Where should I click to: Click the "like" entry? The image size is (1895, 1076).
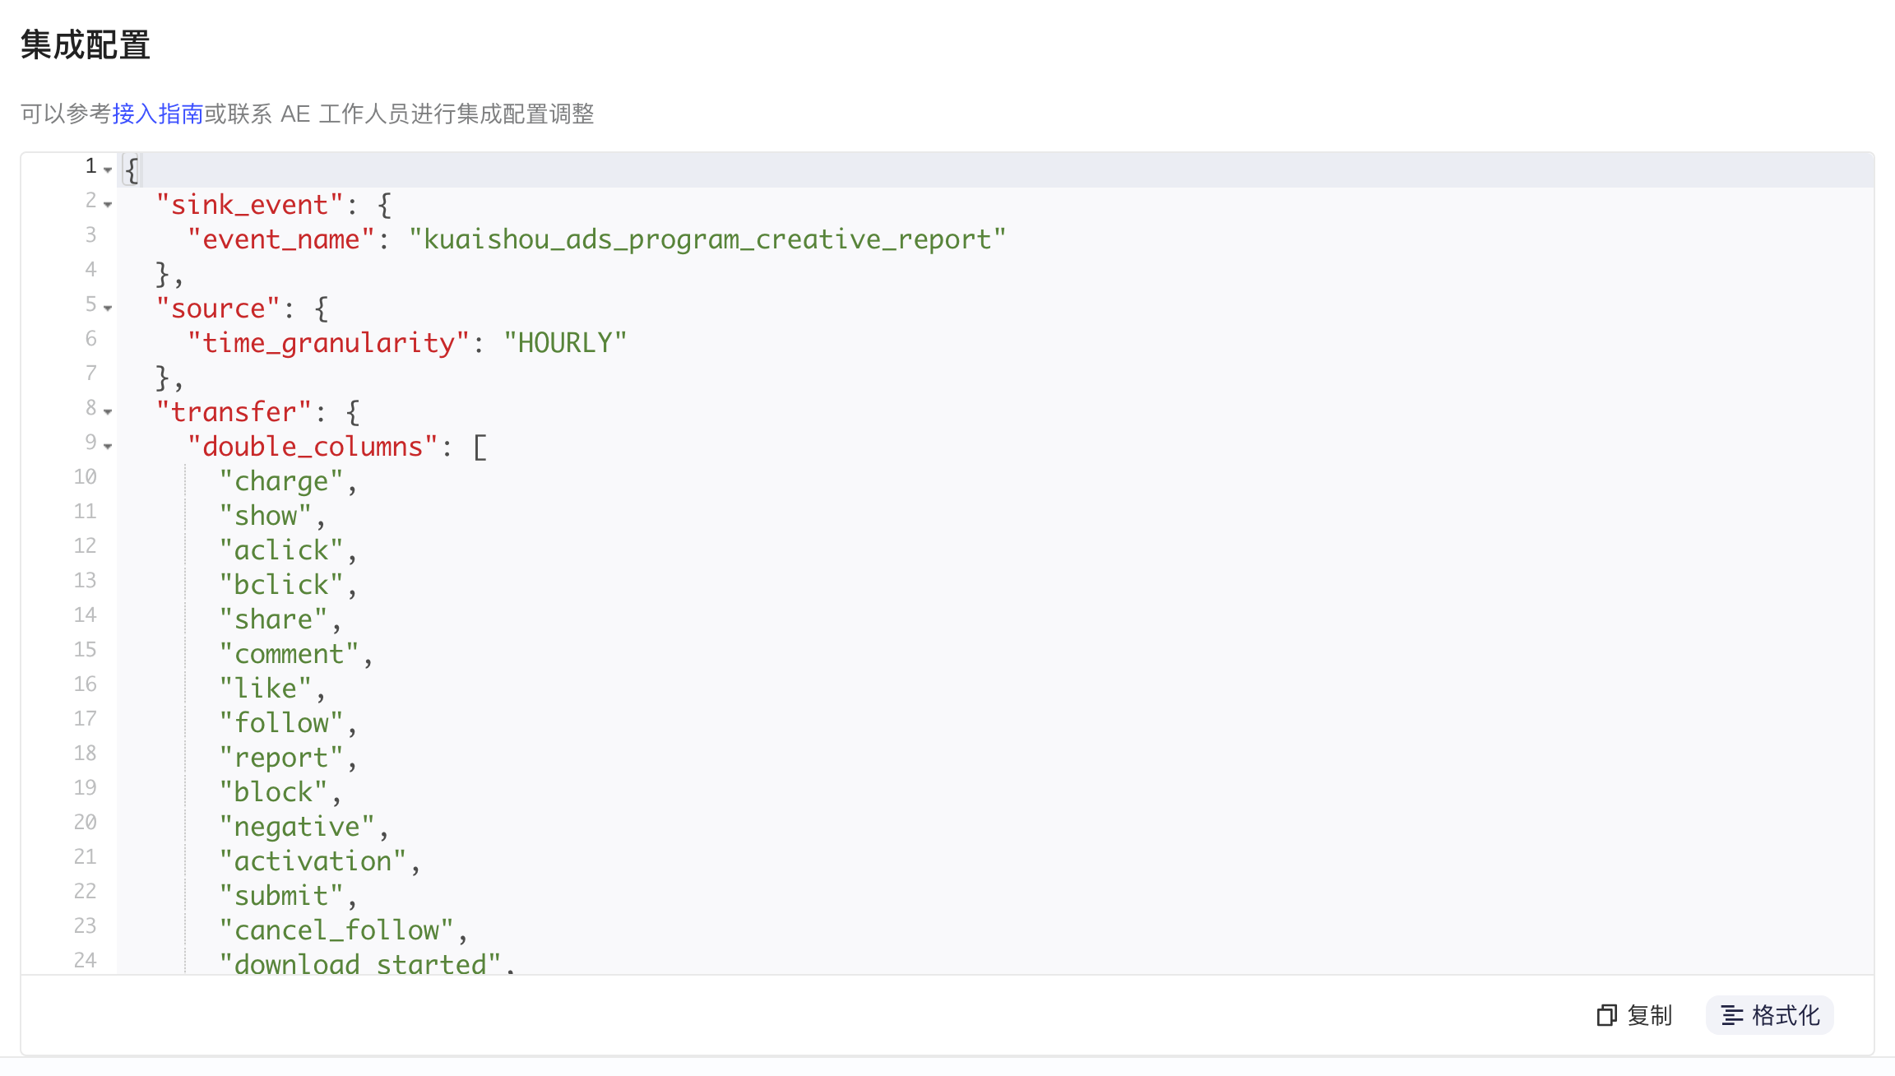(x=266, y=689)
